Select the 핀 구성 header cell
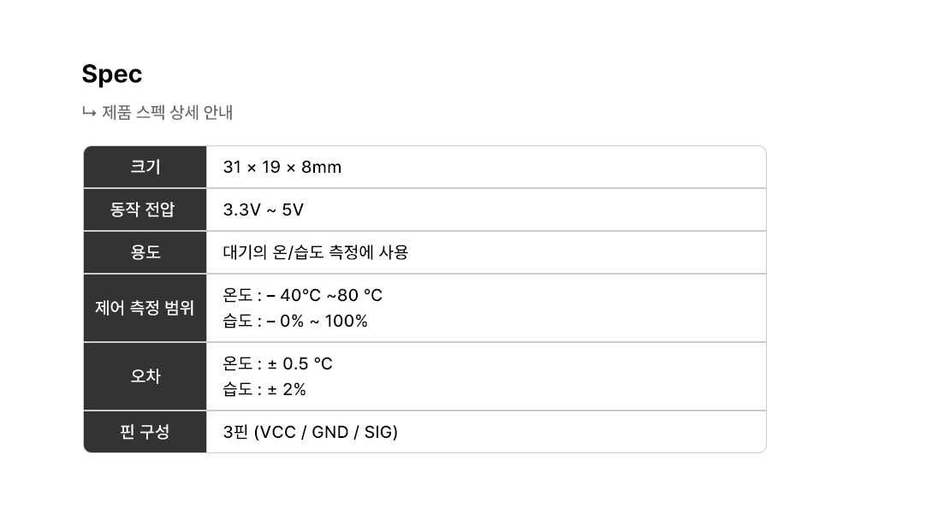 coord(145,432)
